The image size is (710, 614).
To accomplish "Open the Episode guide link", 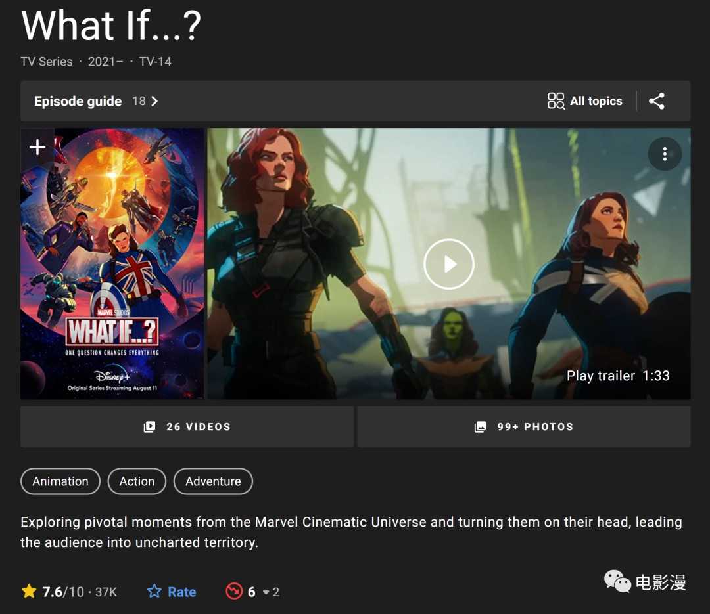I will pyautogui.click(x=78, y=101).
